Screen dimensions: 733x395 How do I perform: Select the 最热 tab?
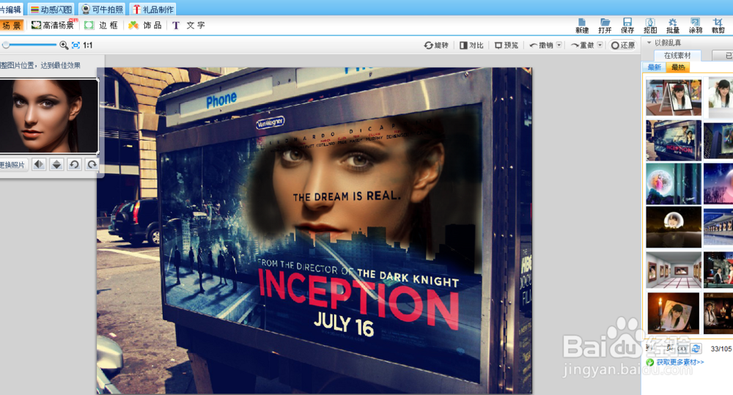678,67
